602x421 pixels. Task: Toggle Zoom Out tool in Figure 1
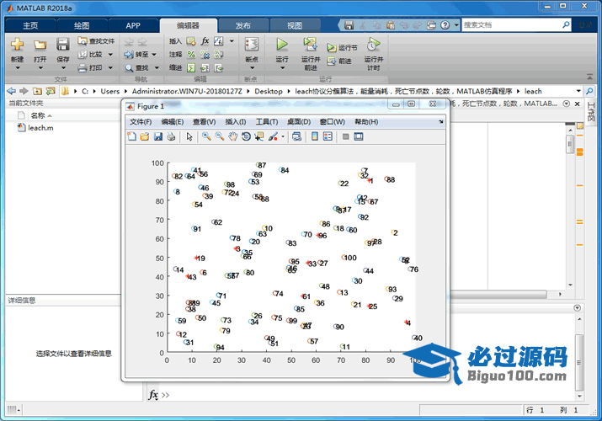click(220, 136)
